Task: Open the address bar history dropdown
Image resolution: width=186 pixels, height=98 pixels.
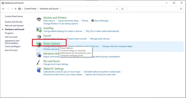Action: point(117,9)
